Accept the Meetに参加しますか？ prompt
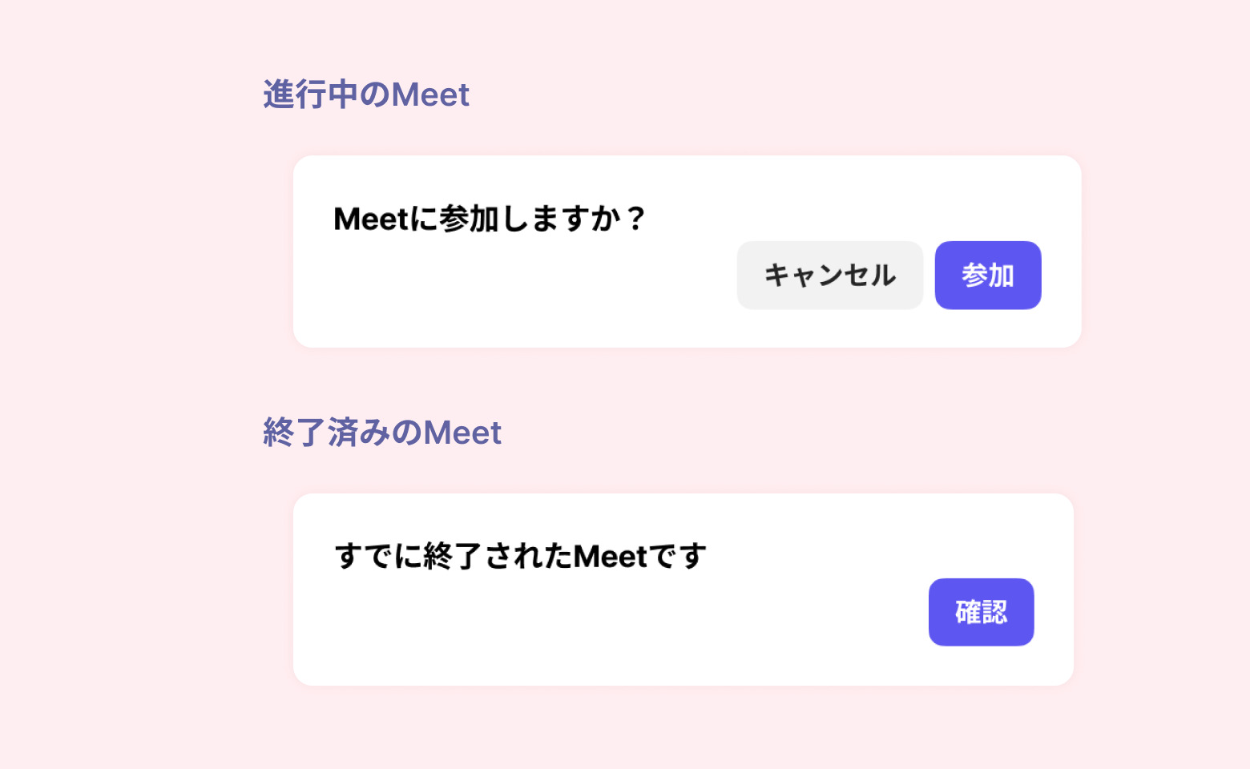 tap(987, 275)
